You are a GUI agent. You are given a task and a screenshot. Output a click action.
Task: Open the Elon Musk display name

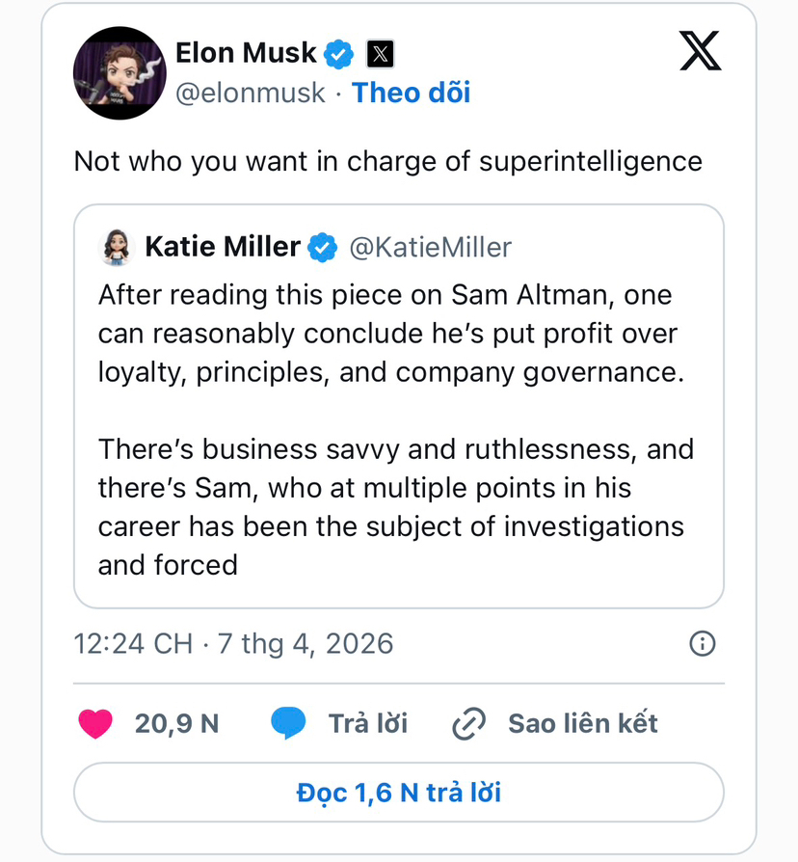246,52
